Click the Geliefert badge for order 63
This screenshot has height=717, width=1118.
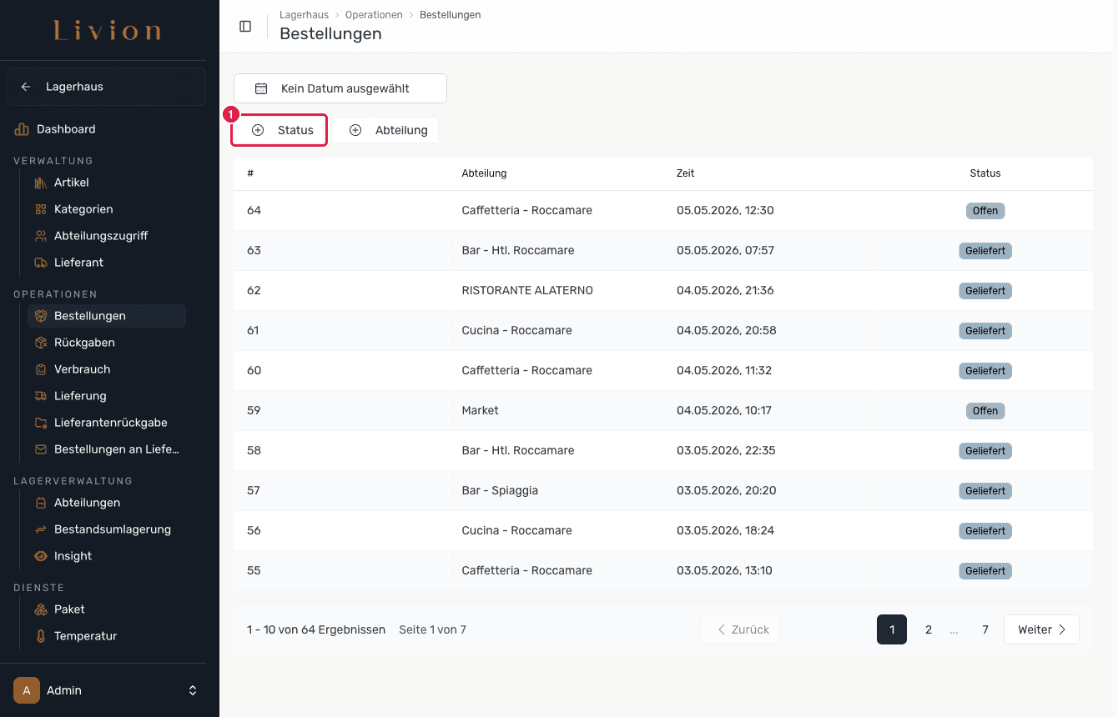coord(985,251)
